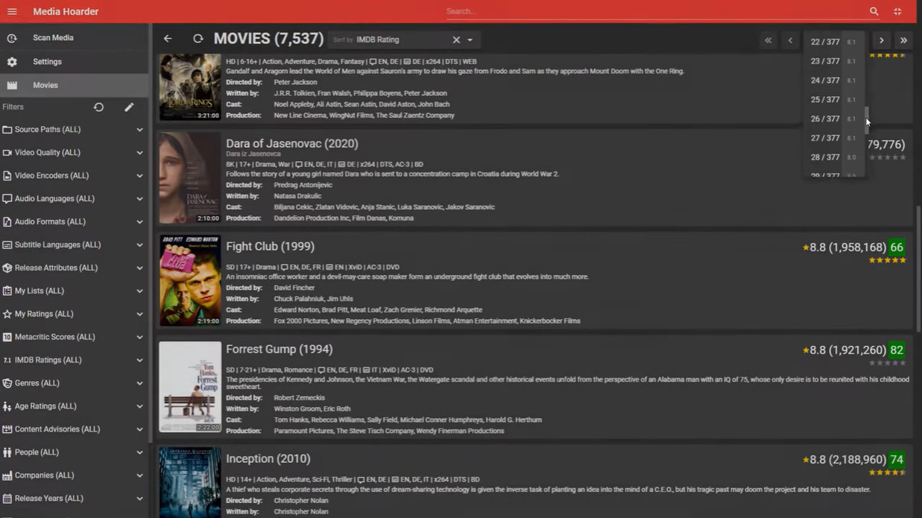Expand the IMDB Ratings filter
922x518 pixels.
click(x=139, y=361)
